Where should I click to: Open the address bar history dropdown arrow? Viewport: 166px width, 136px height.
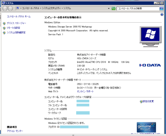[x=109, y=8]
